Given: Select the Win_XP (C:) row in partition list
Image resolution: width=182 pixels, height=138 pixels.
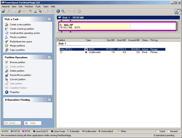Looking at the screenshot, I should (112, 49).
